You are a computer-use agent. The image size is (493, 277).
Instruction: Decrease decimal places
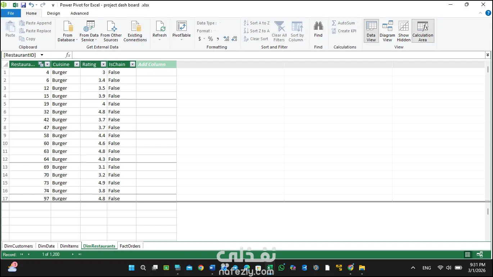(234, 39)
